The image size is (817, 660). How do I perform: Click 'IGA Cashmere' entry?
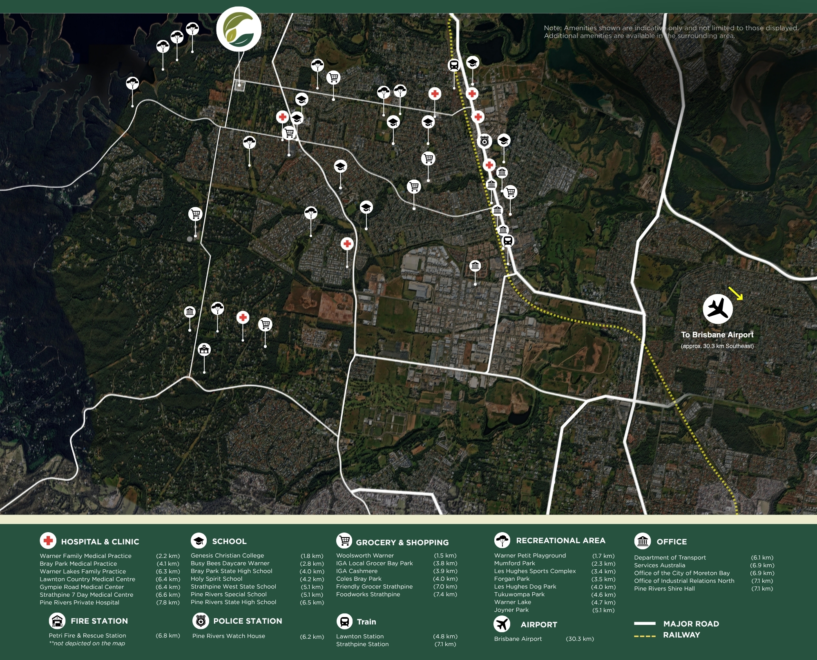[x=357, y=571]
